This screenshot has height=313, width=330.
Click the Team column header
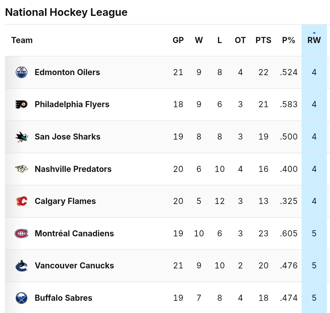22,40
